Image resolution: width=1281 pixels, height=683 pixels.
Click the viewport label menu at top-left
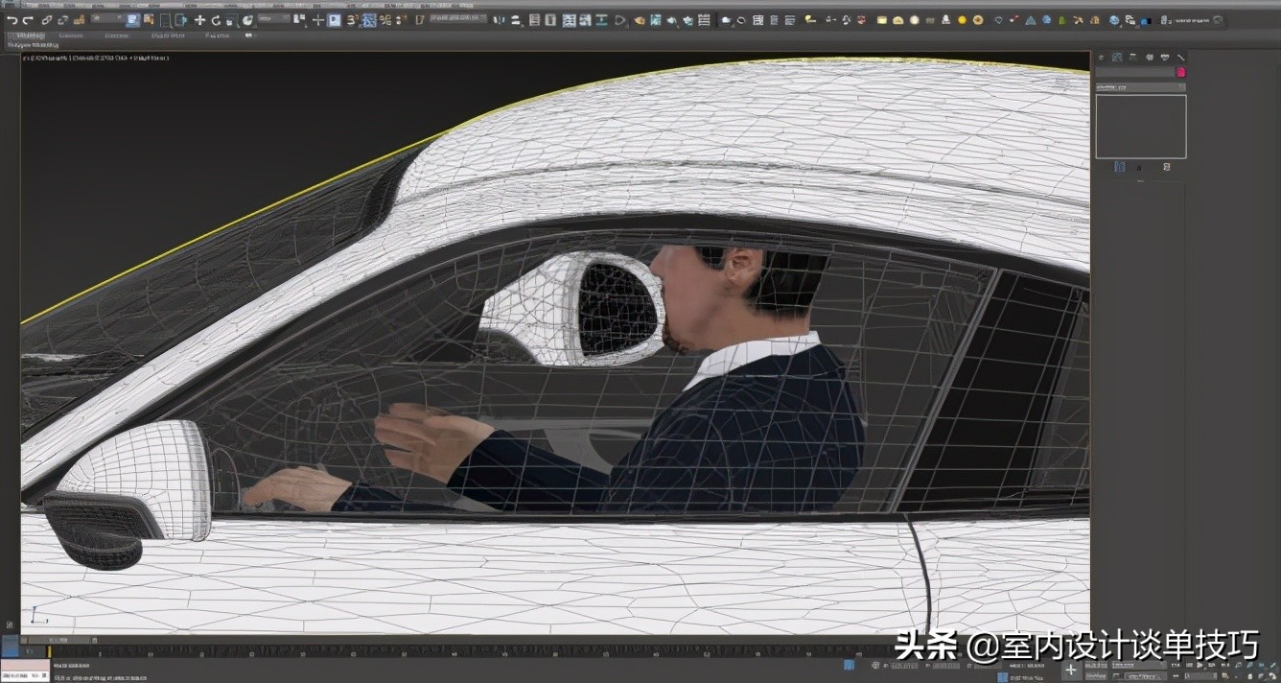96,58
